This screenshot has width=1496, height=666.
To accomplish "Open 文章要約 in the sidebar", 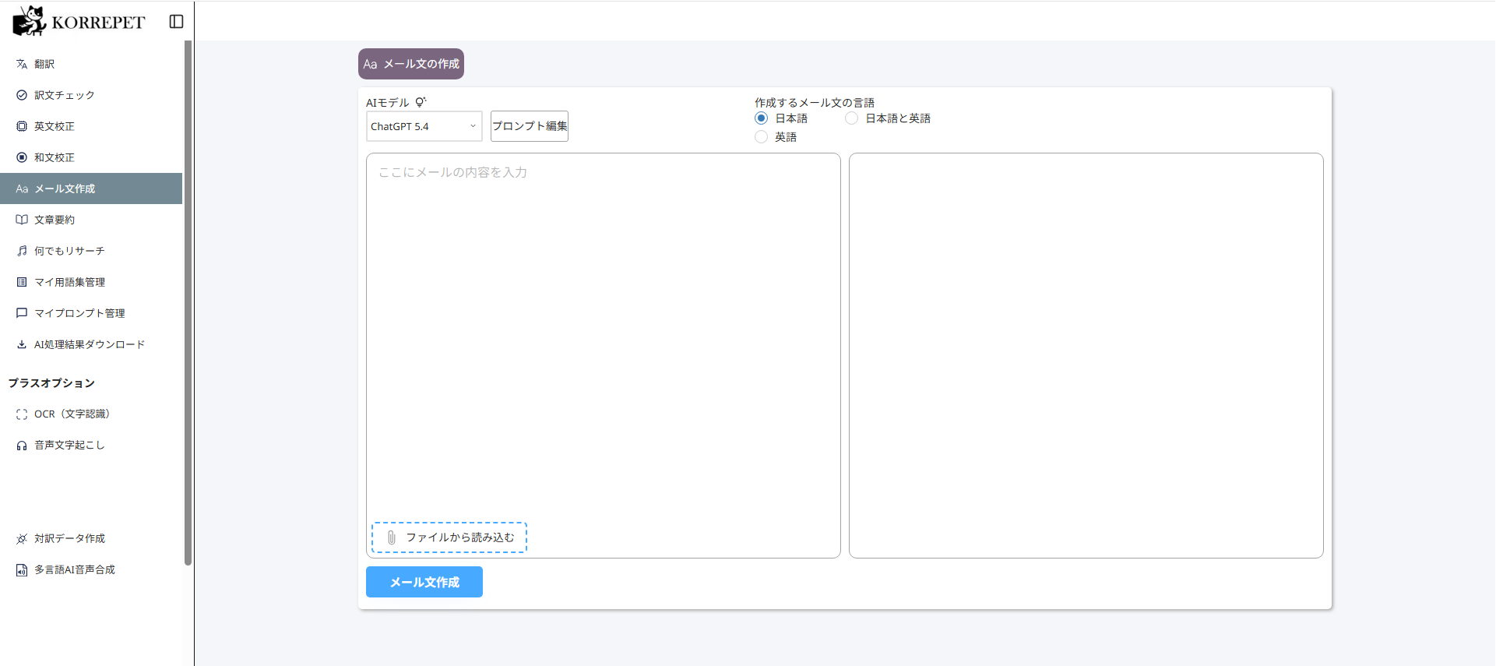I will (91, 220).
